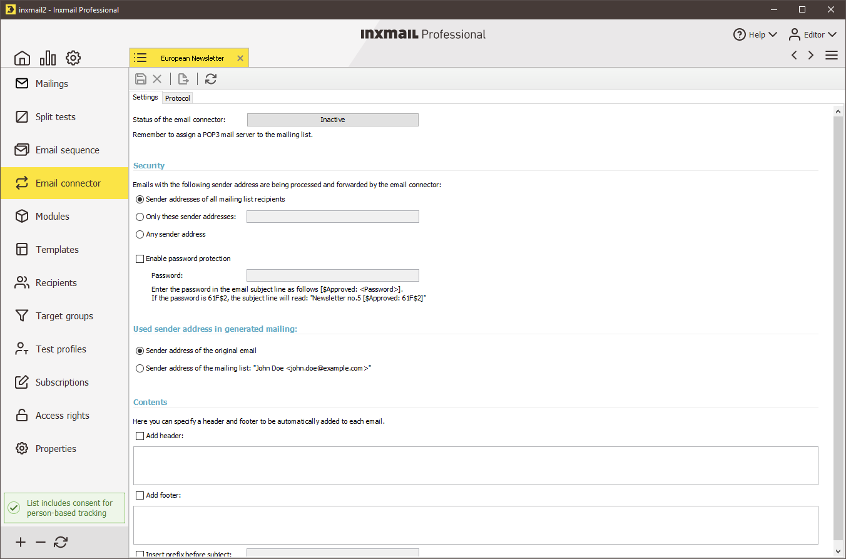Open Split tests in the sidebar
This screenshot has width=846, height=559.
[x=64, y=116]
